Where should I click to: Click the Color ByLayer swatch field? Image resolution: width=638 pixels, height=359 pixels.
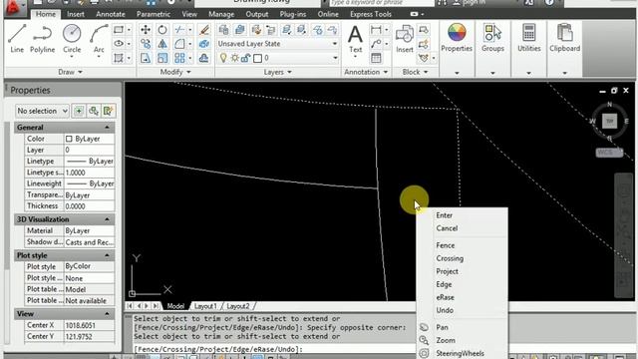click(x=89, y=139)
